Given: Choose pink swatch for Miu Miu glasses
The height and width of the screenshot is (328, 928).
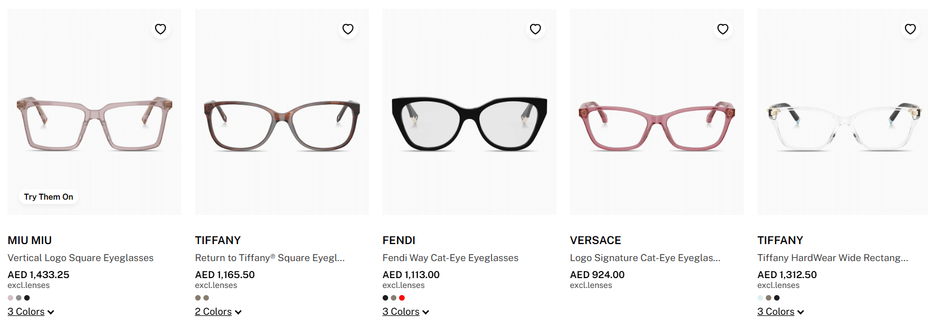Looking at the screenshot, I should (x=10, y=298).
